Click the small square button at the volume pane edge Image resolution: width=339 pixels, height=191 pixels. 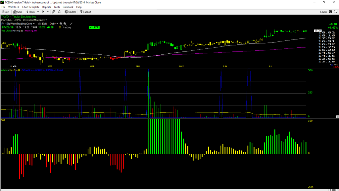[x=337, y=117]
